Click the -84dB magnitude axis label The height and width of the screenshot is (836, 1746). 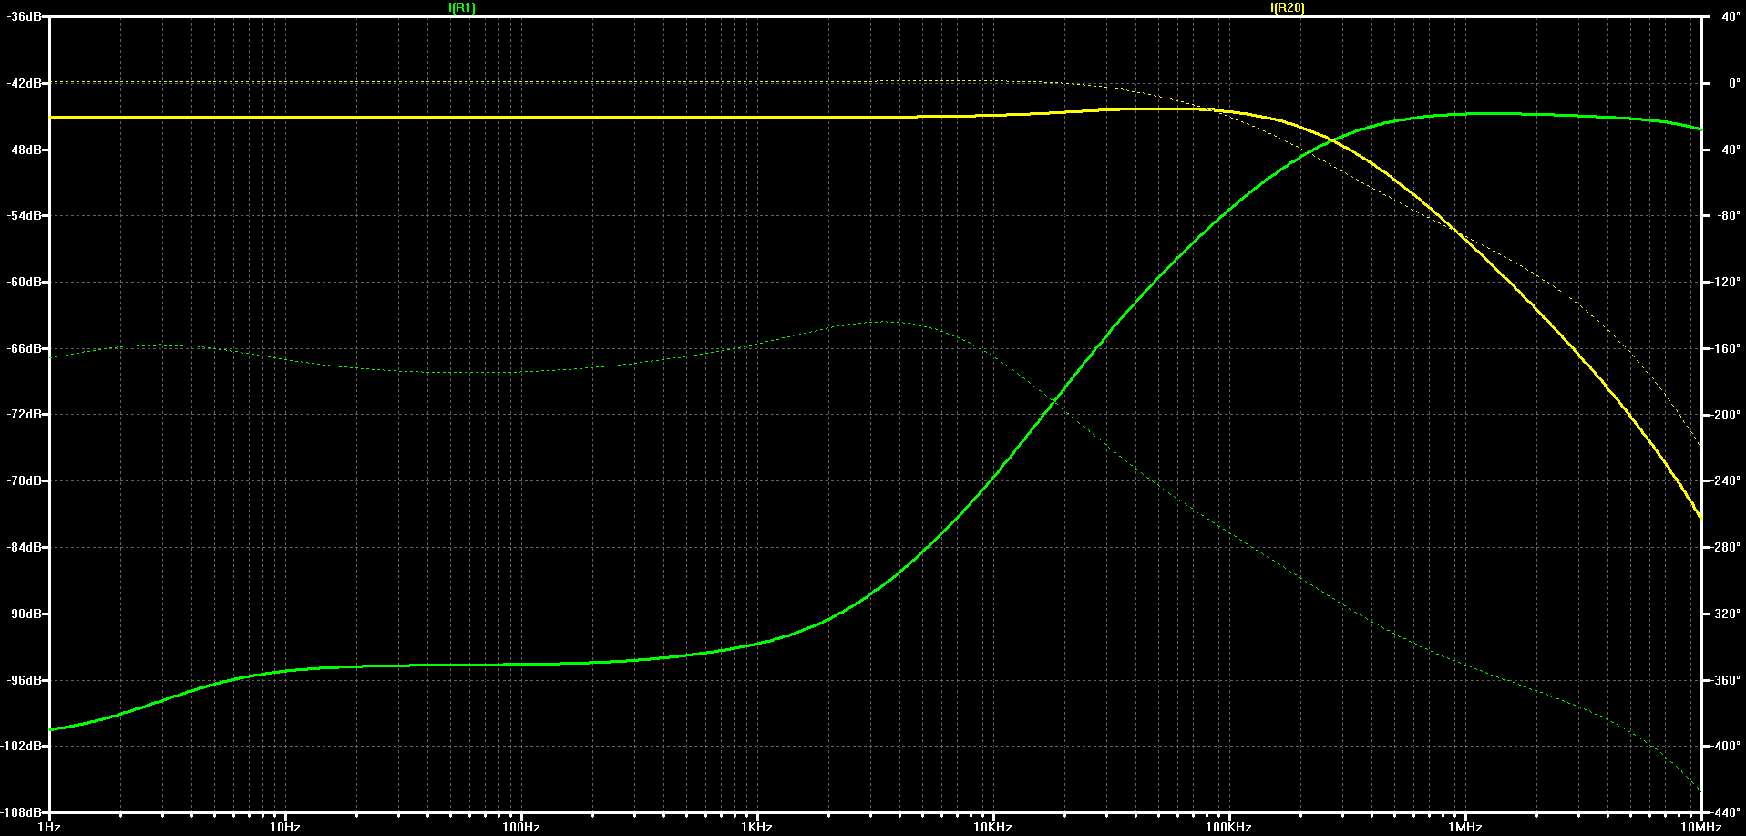point(25,547)
